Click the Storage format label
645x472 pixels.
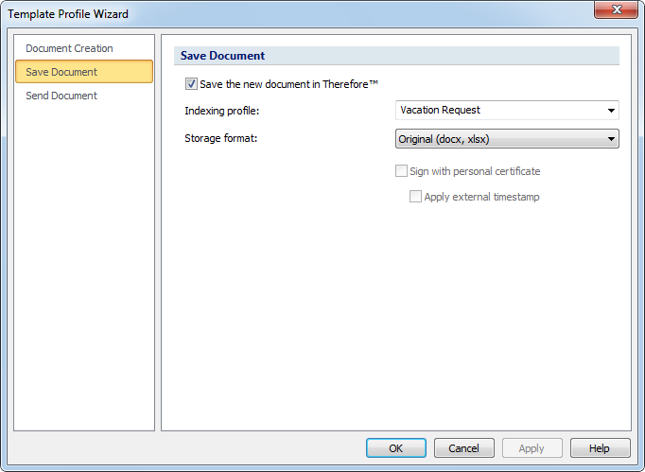pyautogui.click(x=220, y=139)
